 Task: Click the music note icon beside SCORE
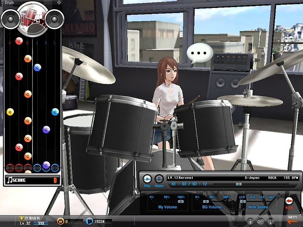[9, 180]
